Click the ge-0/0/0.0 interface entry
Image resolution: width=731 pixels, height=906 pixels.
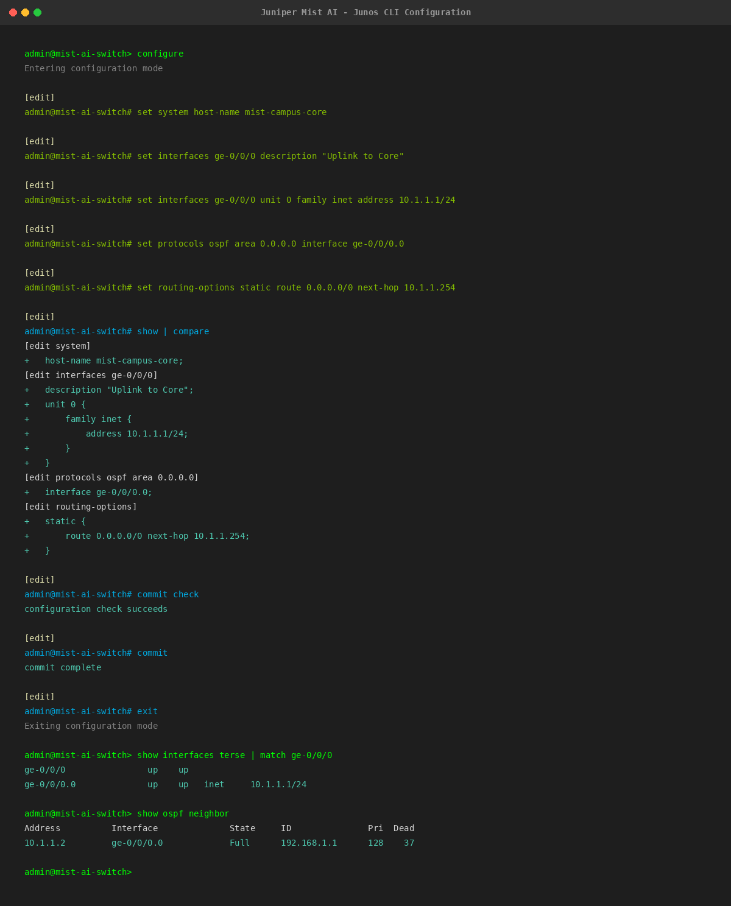click(50, 784)
